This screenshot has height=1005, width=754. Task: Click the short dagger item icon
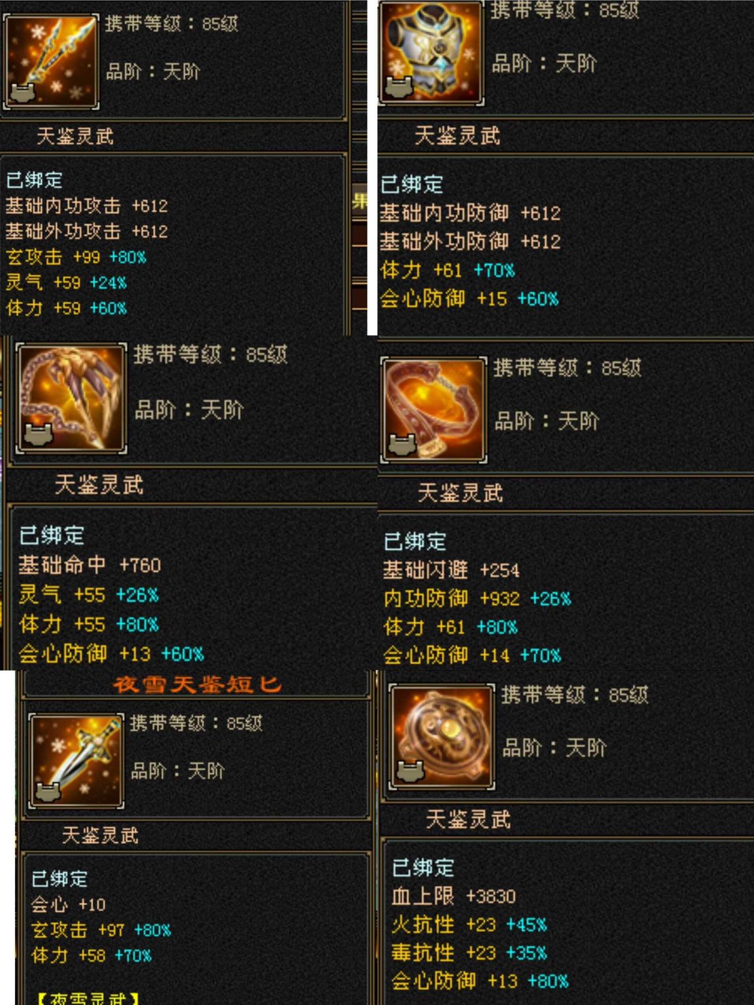coord(75,760)
